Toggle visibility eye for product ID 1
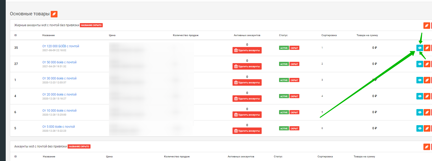 pos(420,80)
